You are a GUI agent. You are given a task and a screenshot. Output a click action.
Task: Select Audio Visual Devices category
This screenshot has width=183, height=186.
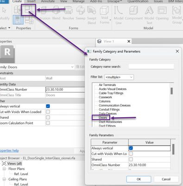click(113, 89)
